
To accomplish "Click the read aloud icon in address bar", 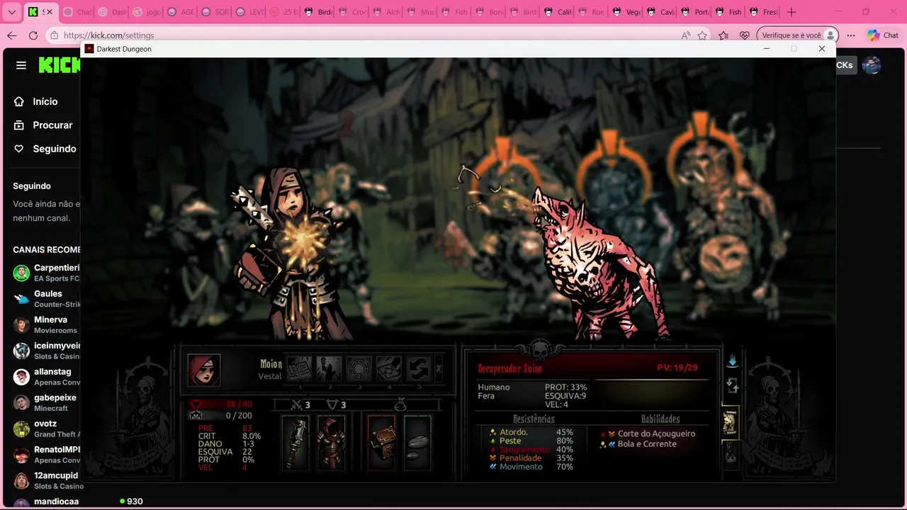I will pyautogui.click(x=685, y=35).
